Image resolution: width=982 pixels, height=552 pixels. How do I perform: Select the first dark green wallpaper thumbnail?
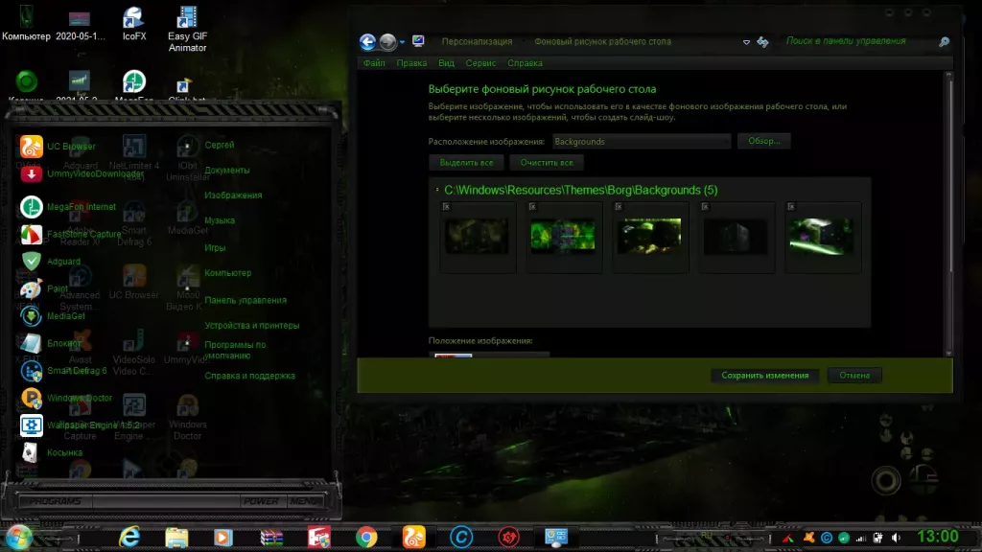point(477,237)
